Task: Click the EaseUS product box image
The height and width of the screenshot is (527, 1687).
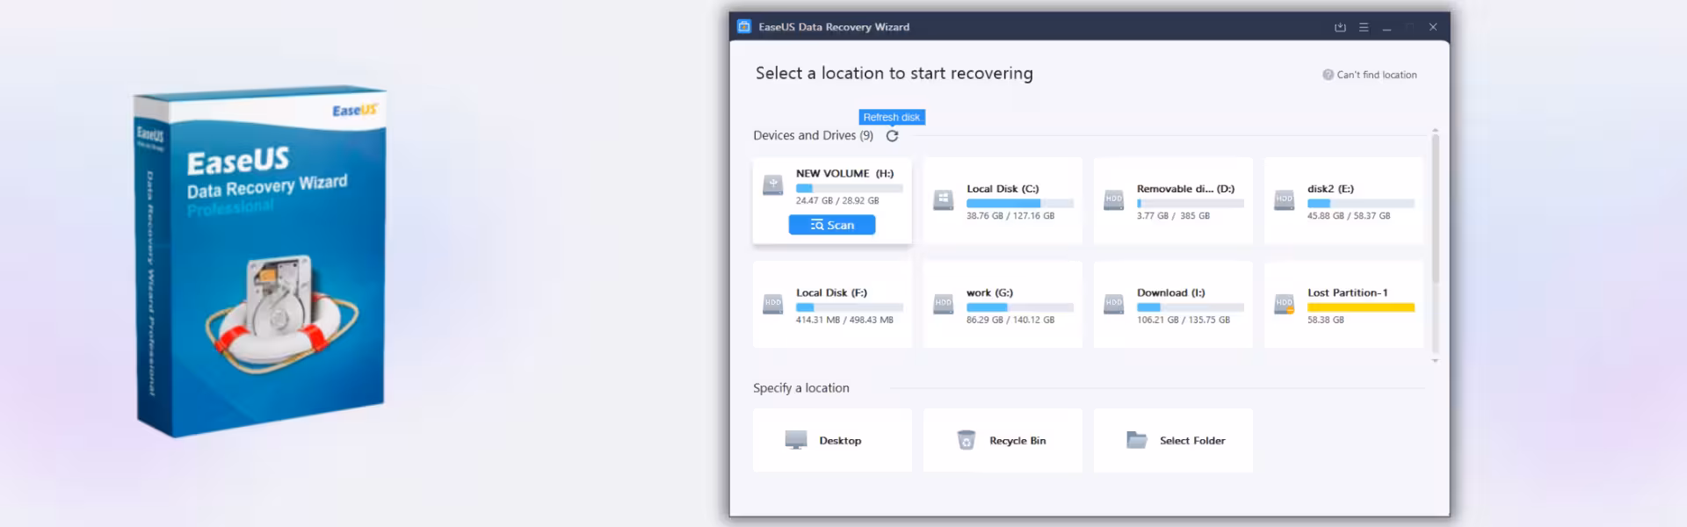Action: (261, 262)
